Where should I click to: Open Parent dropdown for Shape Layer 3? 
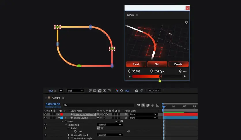click(143, 118)
